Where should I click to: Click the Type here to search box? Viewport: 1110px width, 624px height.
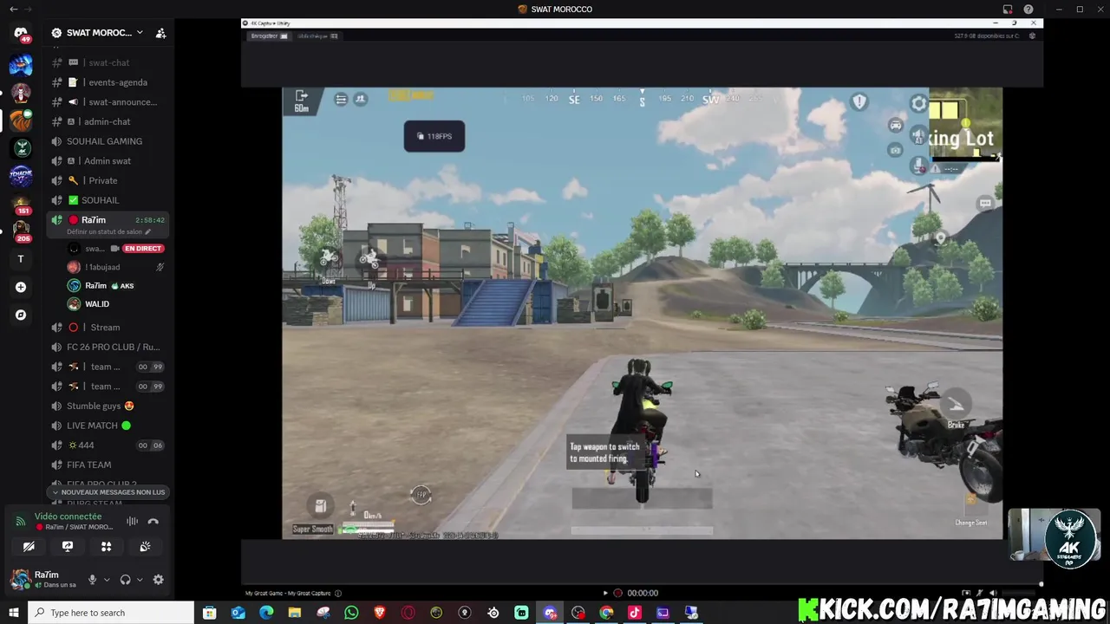(x=111, y=613)
